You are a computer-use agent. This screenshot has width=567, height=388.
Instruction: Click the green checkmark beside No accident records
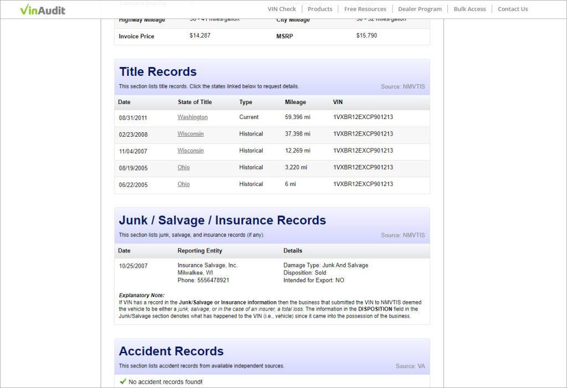(x=123, y=381)
